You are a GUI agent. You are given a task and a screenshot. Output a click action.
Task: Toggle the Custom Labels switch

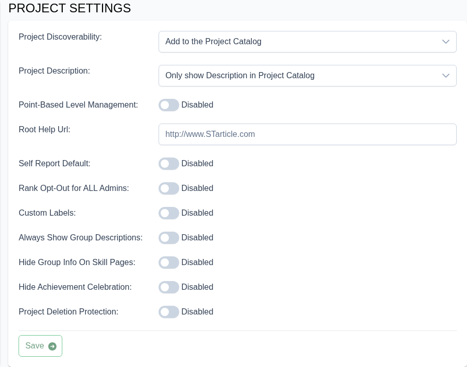pyautogui.click(x=168, y=213)
